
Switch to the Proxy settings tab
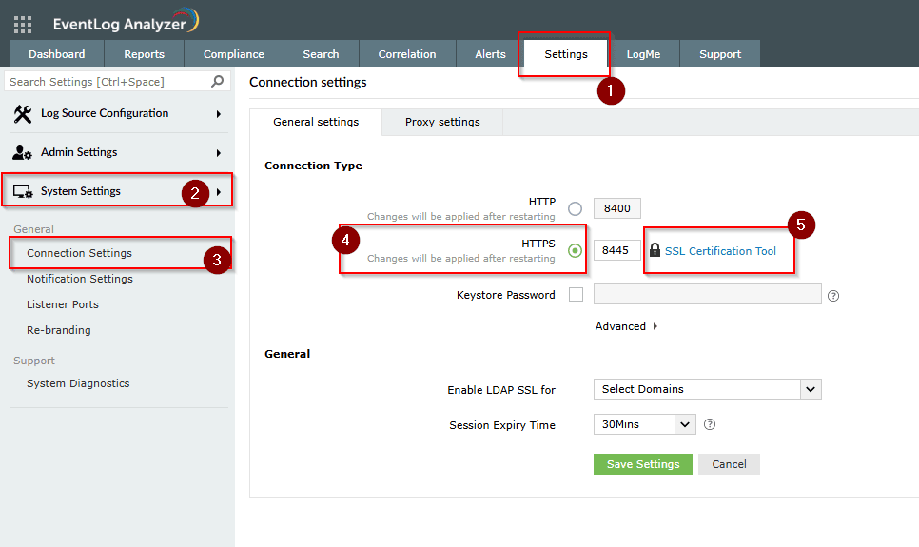[x=442, y=122]
